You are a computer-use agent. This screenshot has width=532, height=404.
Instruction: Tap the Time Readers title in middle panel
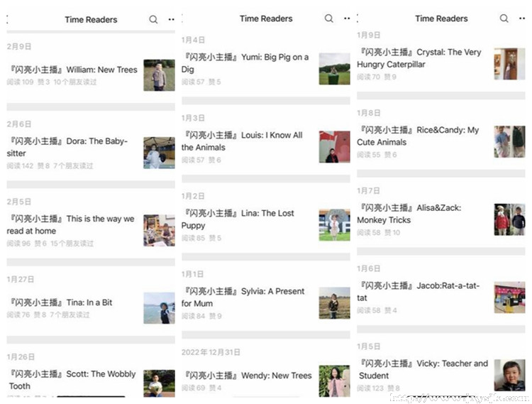pyautogui.click(x=266, y=18)
